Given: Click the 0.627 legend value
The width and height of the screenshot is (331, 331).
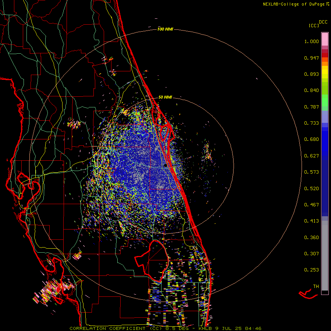Looking at the screenshot, I should click(x=312, y=156).
